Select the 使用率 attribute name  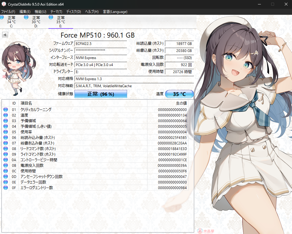coord(26,132)
